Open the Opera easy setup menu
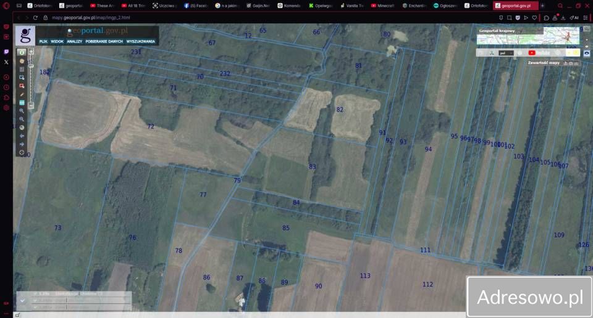Viewport: 593px width, 318px height. click(x=586, y=18)
